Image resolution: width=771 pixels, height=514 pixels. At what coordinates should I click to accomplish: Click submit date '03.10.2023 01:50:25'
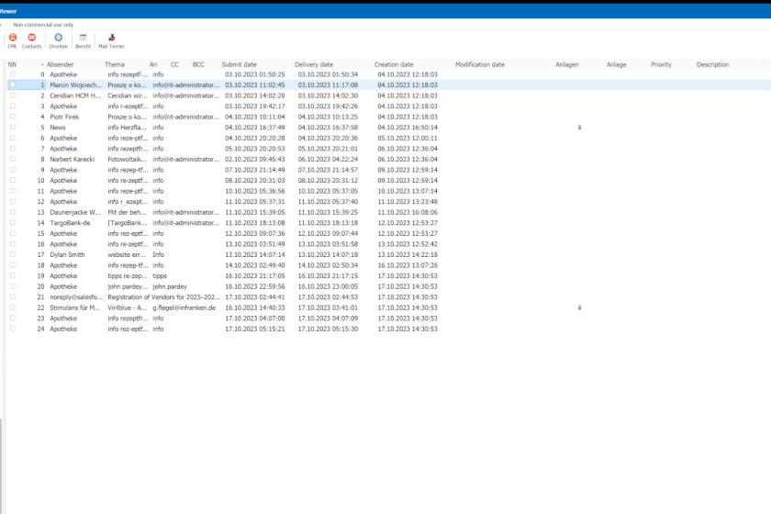click(255, 74)
